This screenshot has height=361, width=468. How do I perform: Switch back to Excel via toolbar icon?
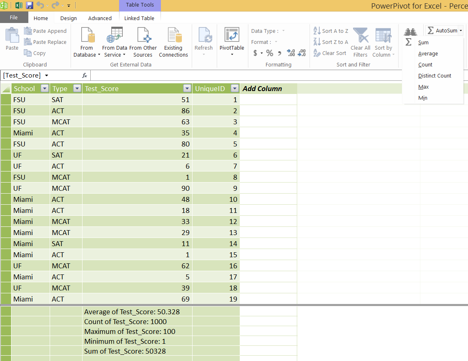(x=18, y=5)
